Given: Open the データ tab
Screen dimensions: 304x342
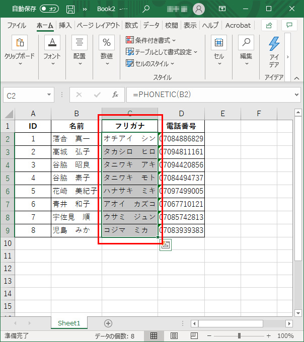Looking at the screenshot, I should (x=151, y=26).
